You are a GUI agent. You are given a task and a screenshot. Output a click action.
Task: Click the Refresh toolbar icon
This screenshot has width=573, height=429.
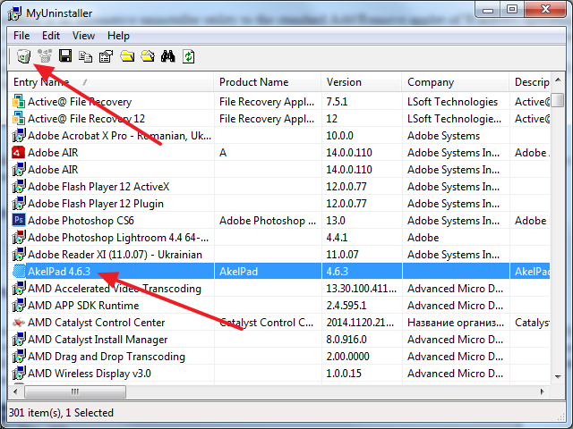188,56
